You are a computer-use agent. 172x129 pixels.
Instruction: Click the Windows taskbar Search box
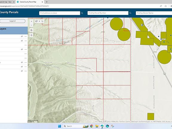point(76,126)
